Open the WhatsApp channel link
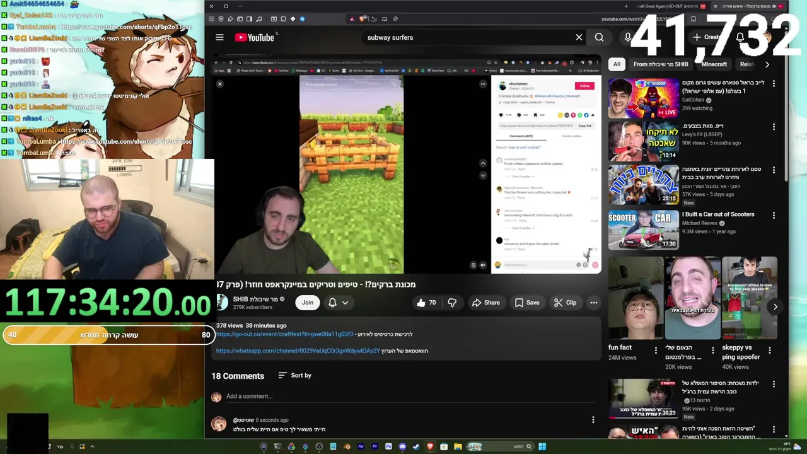Screen dimensions: 807x454 298,351
